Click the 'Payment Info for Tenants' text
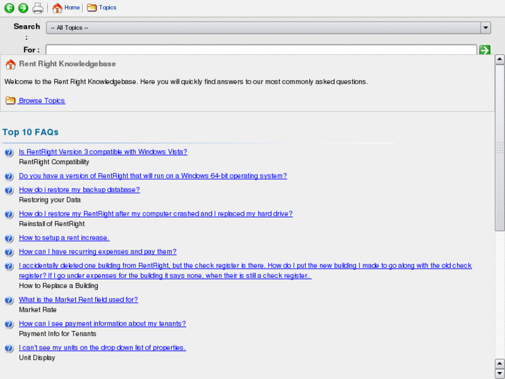505x379 pixels. coord(58,334)
